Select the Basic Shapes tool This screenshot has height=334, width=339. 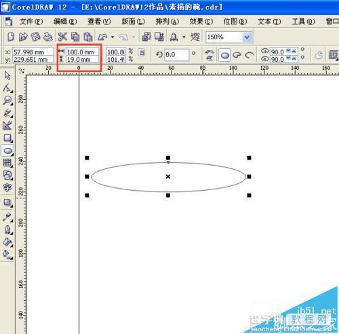(7, 175)
